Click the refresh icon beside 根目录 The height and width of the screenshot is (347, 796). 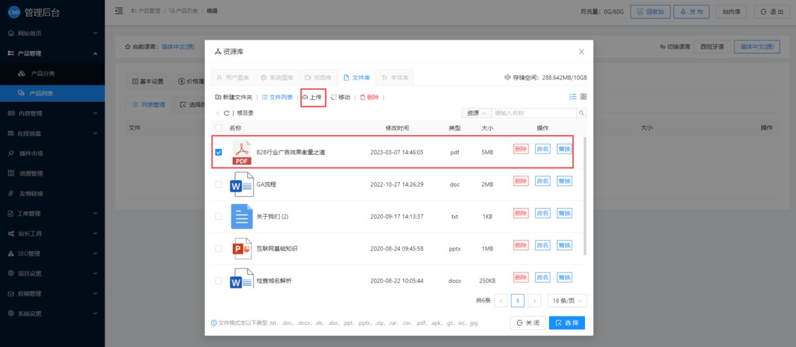[227, 113]
